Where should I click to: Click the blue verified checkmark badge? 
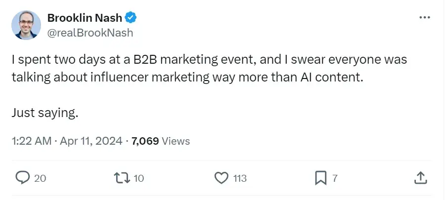pos(131,18)
